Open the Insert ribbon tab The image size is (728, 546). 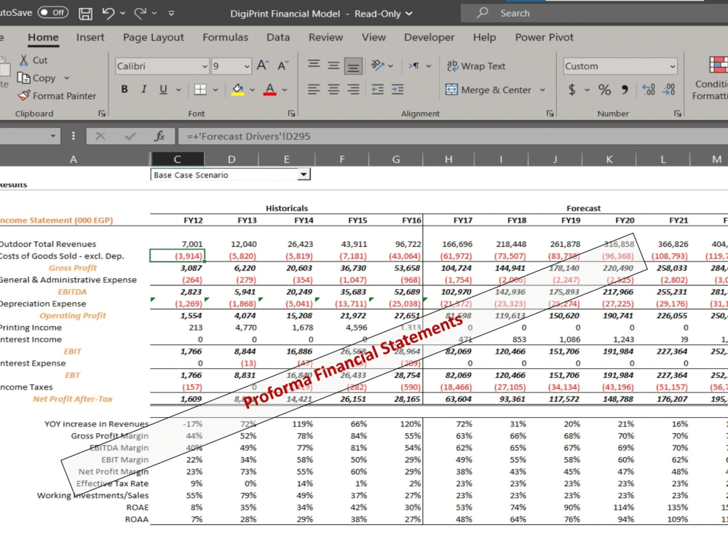[90, 37]
